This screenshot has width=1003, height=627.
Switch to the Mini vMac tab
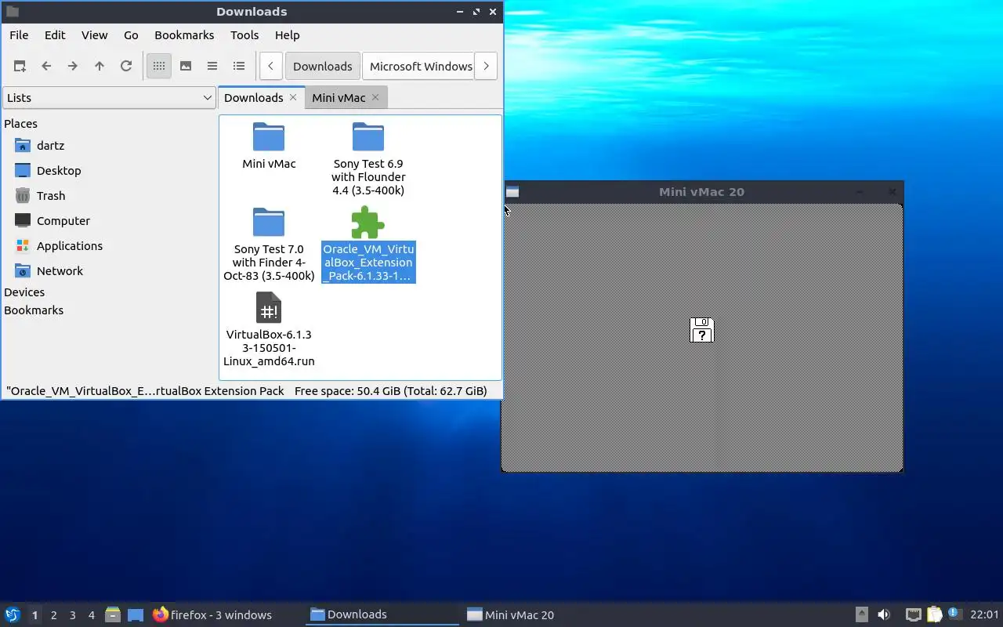tap(339, 98)
